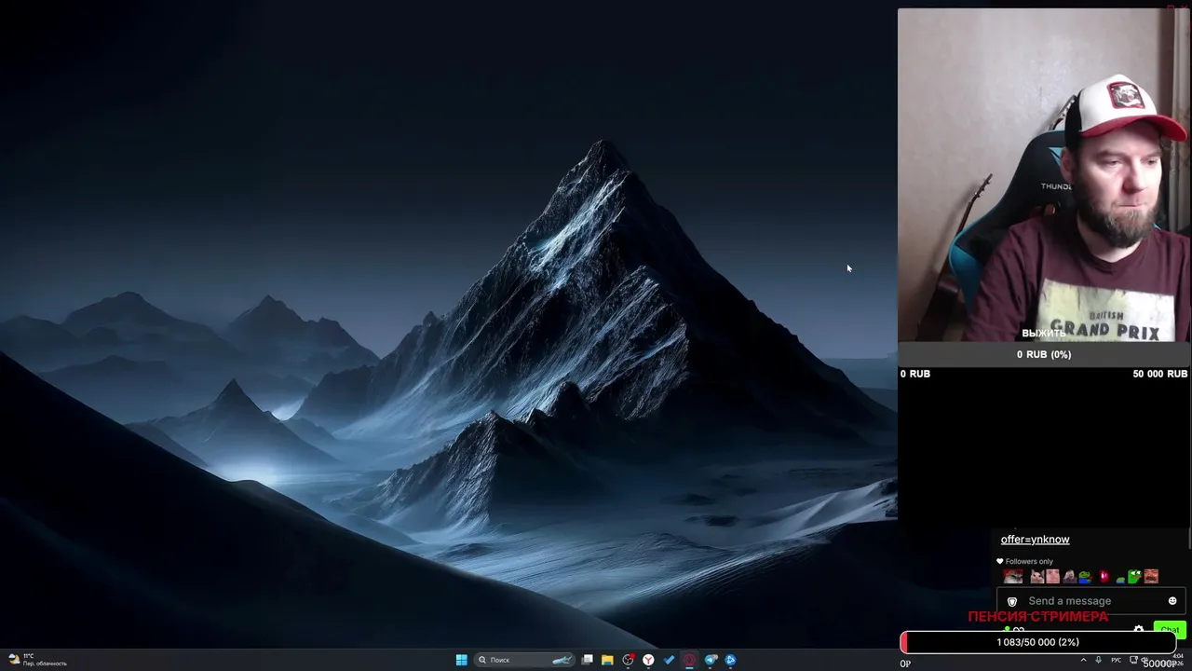Open the offer=ynknow link in chat

coord(1035,540)
